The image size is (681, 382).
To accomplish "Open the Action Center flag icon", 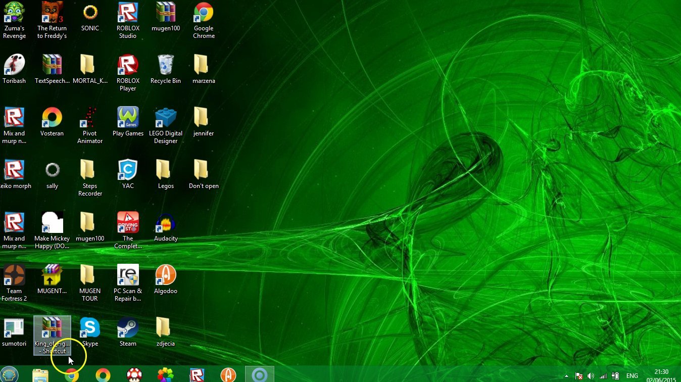I will [579, 376].
